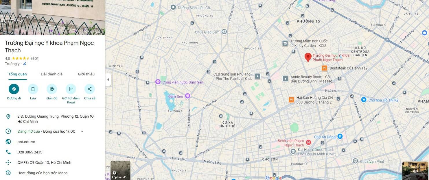
Task: Select Công viên nước Đầm Sen marker
Action: [x=158, y=82]
